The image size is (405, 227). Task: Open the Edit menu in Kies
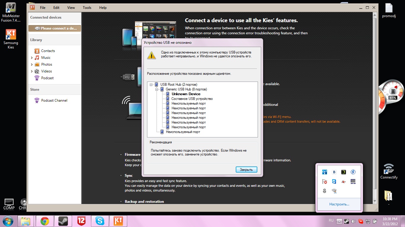coord(56,8)
